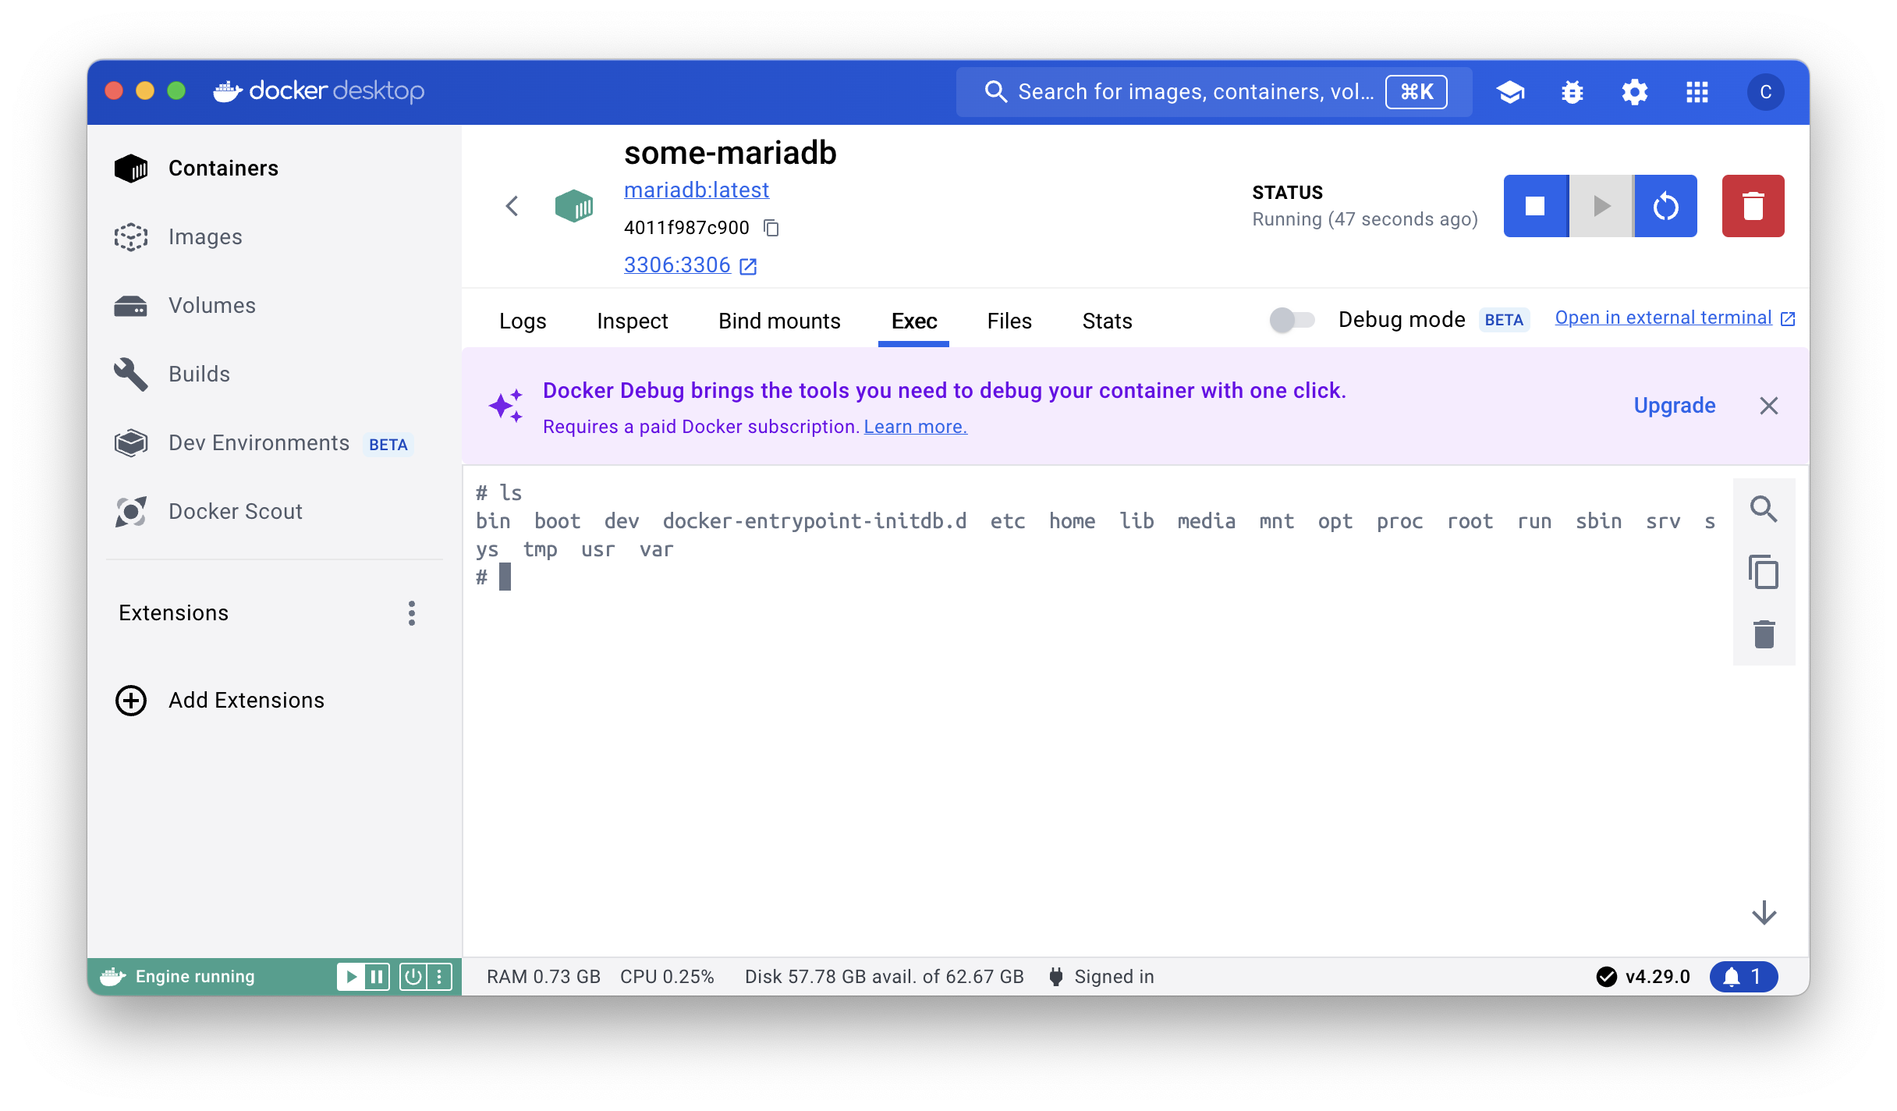Delete the container with red trash button

click(x=1753, y=206)
